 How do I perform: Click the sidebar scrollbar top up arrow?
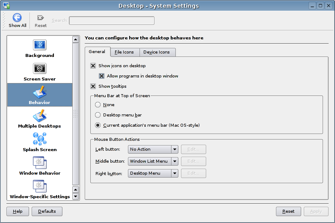(76, 39)
